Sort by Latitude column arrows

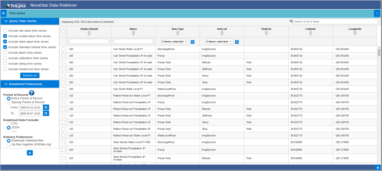tap(311, 33)
